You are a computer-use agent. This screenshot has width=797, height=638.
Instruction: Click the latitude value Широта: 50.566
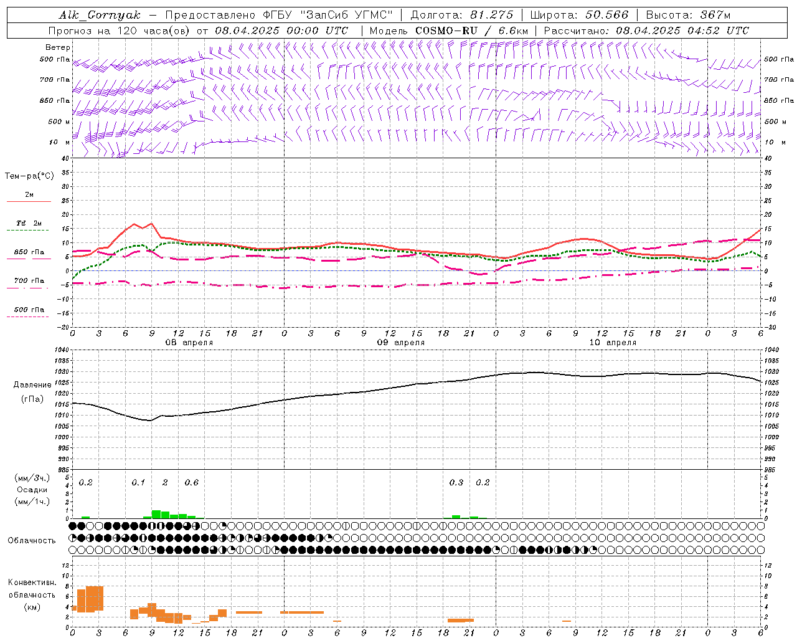click(x=579, y=15)
